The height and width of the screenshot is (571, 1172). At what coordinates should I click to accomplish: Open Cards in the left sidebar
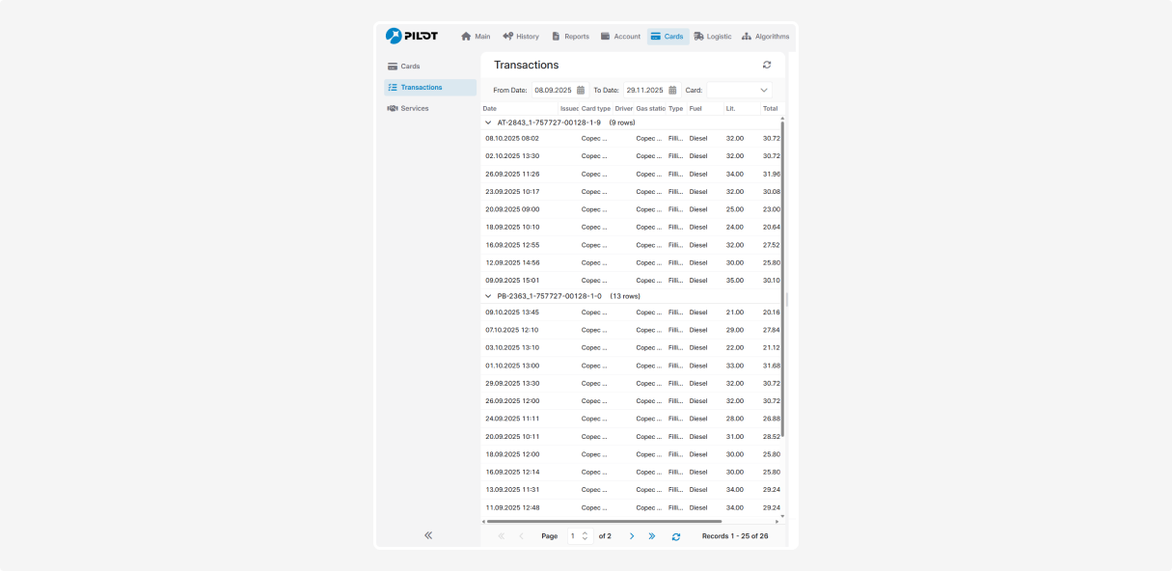click(x=410, y=67)
